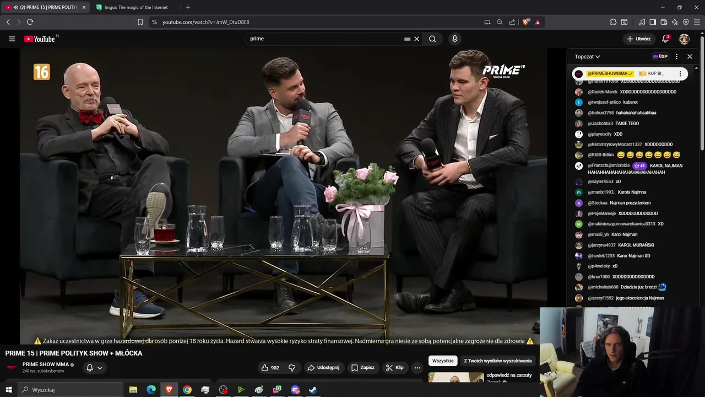This screenshot has height=397, width=705.
Task: Open Discord from the taskbar
Action: click(295, 390)
